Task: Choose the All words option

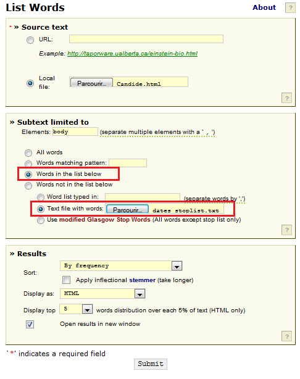Action: pyautogui.click(x=28, y=152)
